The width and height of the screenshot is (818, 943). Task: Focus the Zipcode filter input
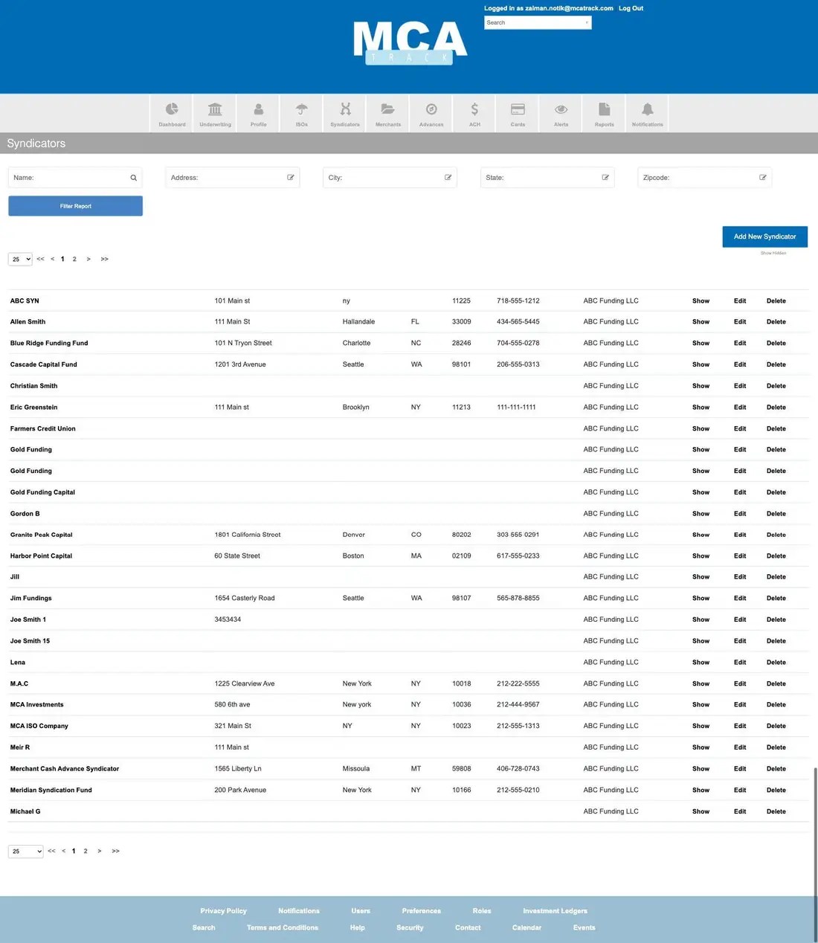[x=704, y=178]
